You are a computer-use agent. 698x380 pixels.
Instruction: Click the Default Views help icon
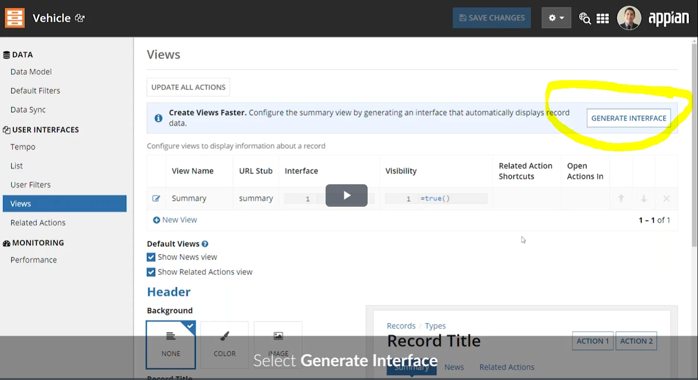[x=205, y=244]
